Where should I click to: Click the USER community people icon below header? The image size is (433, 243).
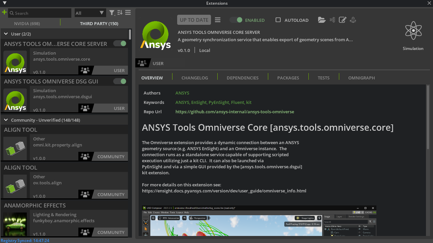tap(142, 63)
